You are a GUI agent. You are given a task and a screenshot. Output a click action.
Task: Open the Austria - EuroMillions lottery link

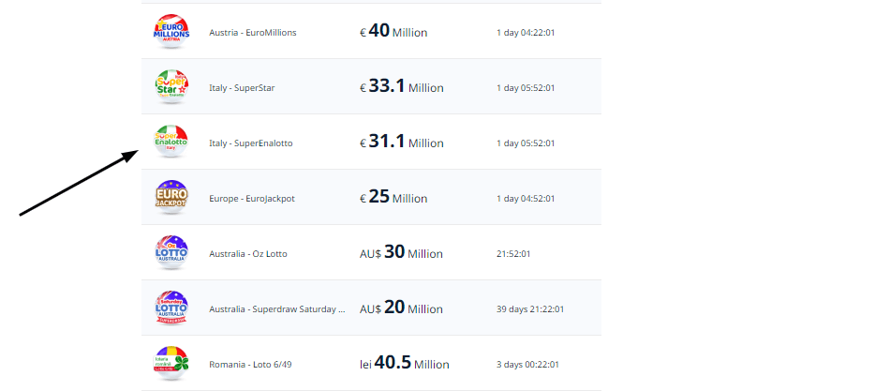(x=253, y=33)
